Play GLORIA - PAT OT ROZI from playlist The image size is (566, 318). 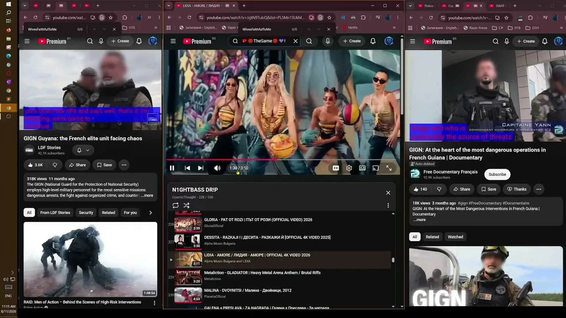tap(258, 220)
